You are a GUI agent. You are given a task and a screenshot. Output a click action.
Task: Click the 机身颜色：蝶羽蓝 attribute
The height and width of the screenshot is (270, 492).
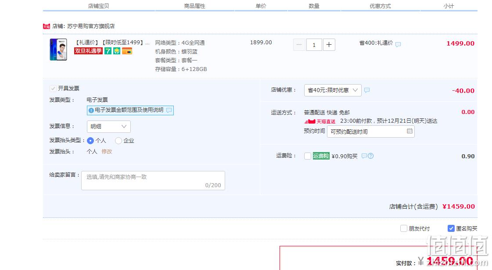click(176, 52)
